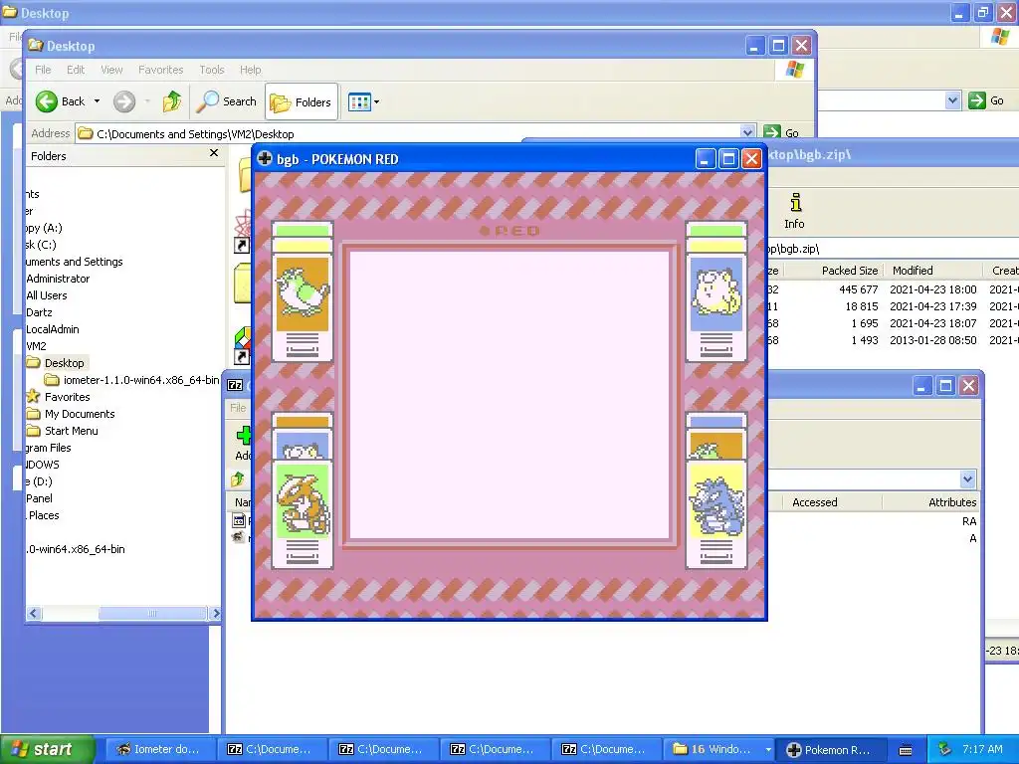
Task: Select iometer-1.1.0-win64.x86_64-bin folder
Action: tap(141, 380)
